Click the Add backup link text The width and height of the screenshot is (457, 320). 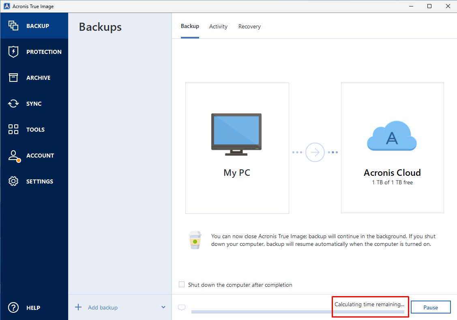pyautogui.click(x=103, y=307)
